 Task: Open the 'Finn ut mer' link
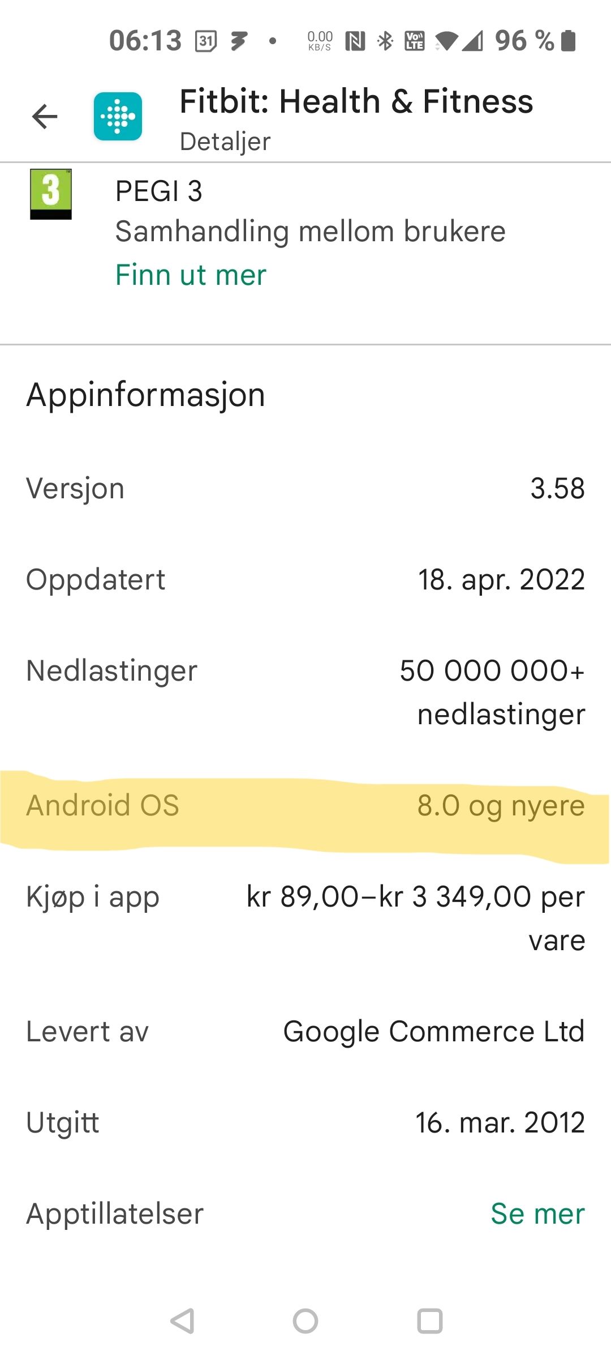[191, 275]
